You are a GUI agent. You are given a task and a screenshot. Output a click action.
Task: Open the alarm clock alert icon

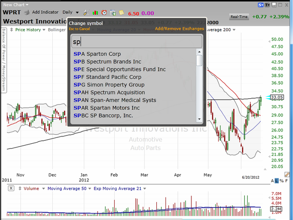pyautogui.click(x=104, y=13)
